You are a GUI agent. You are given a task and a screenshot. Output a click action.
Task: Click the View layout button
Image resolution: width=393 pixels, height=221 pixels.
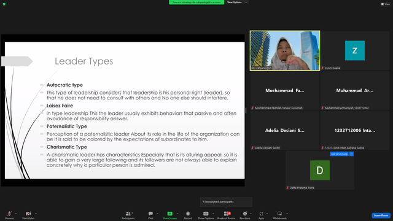(386, 4)
